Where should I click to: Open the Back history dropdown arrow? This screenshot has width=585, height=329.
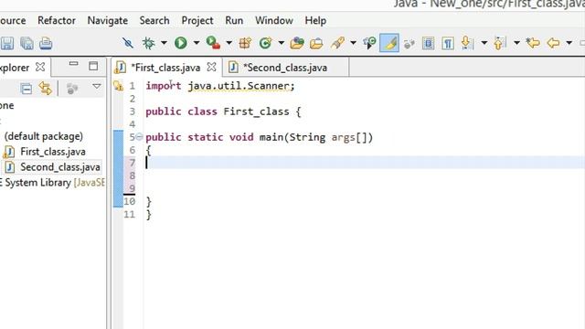point(569,43)
